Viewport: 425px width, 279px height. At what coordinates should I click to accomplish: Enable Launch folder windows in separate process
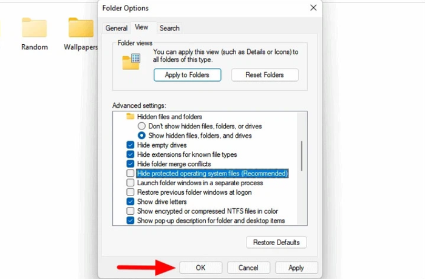coord(131,183)
